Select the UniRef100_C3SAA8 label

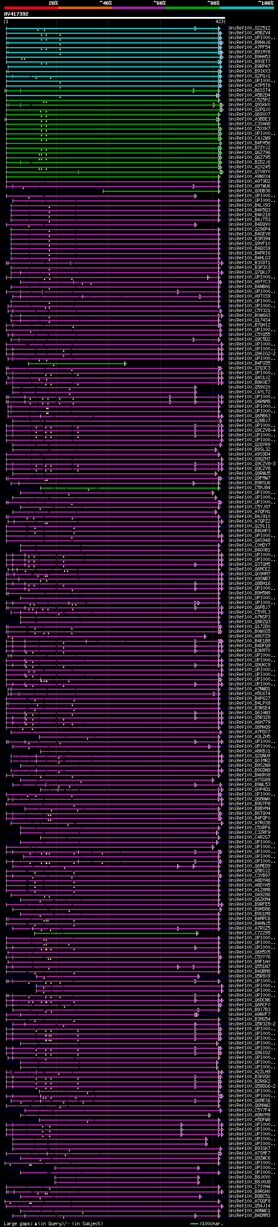click(249, 124)
